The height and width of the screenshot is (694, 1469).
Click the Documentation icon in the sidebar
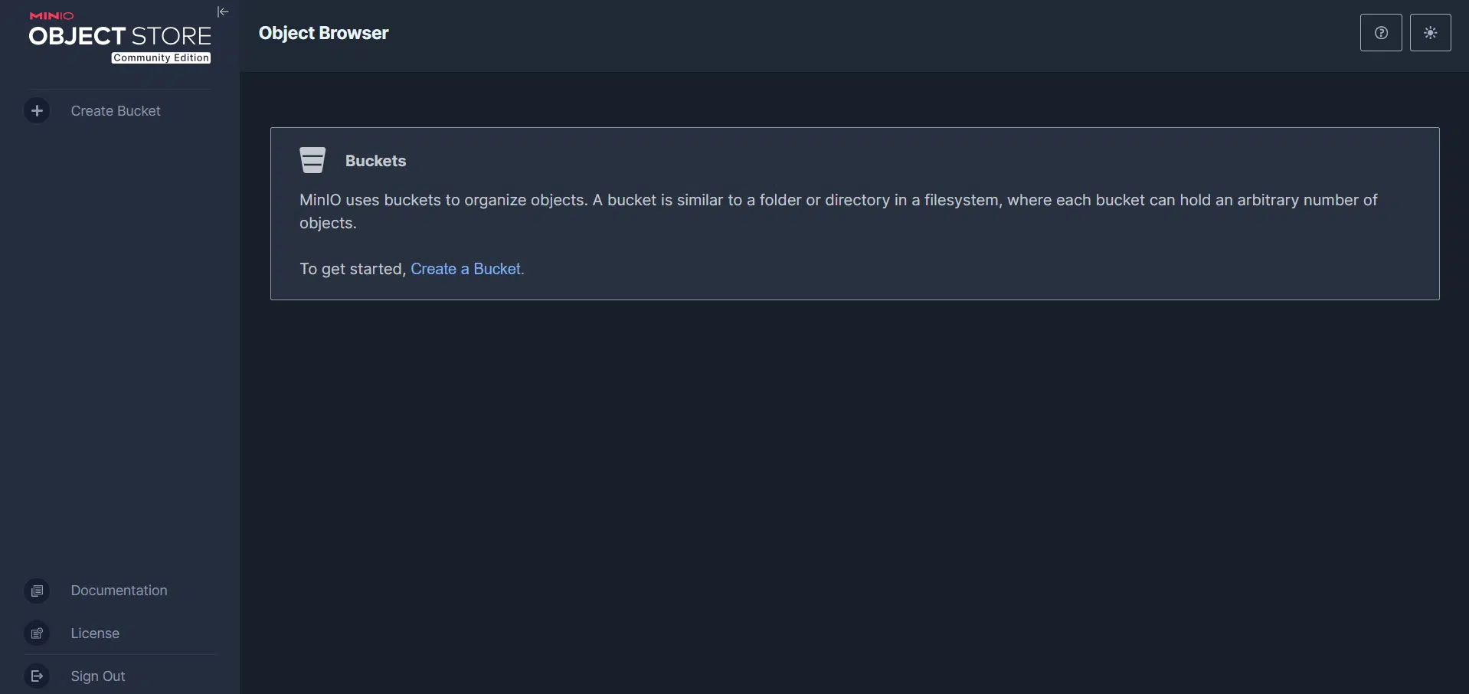click(x=37, y=591)
